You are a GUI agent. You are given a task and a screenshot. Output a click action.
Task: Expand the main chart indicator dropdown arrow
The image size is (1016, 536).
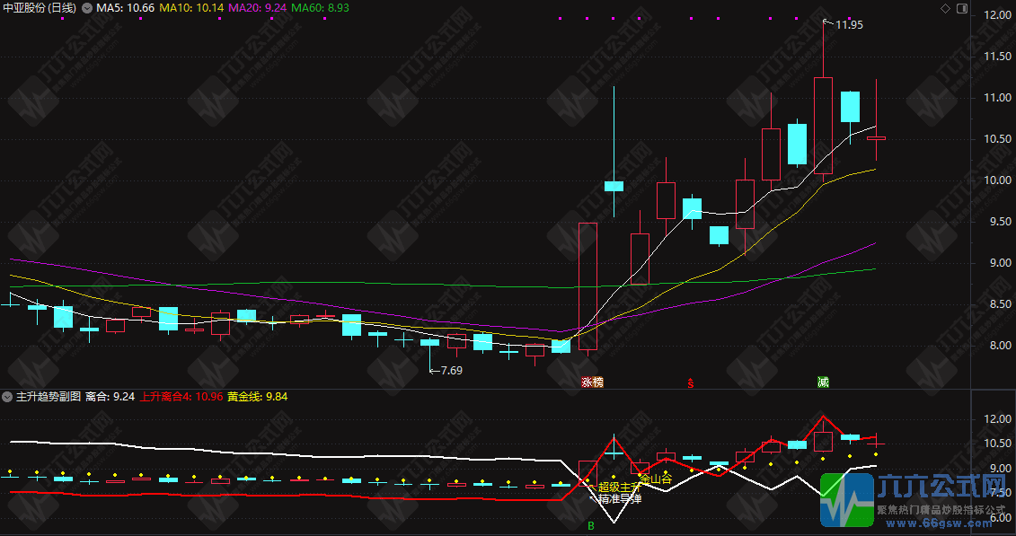86,8
